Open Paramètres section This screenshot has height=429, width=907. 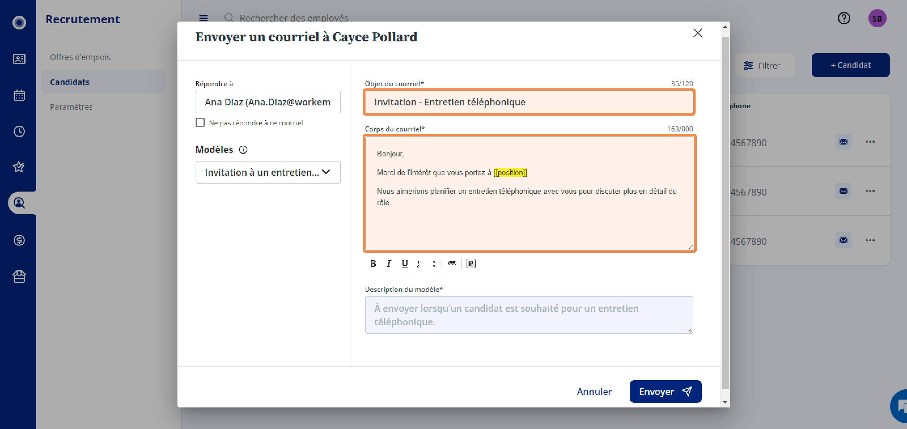[71, 107]
